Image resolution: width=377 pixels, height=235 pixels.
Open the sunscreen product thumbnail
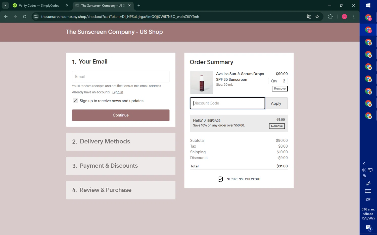[x=202, y=83]
